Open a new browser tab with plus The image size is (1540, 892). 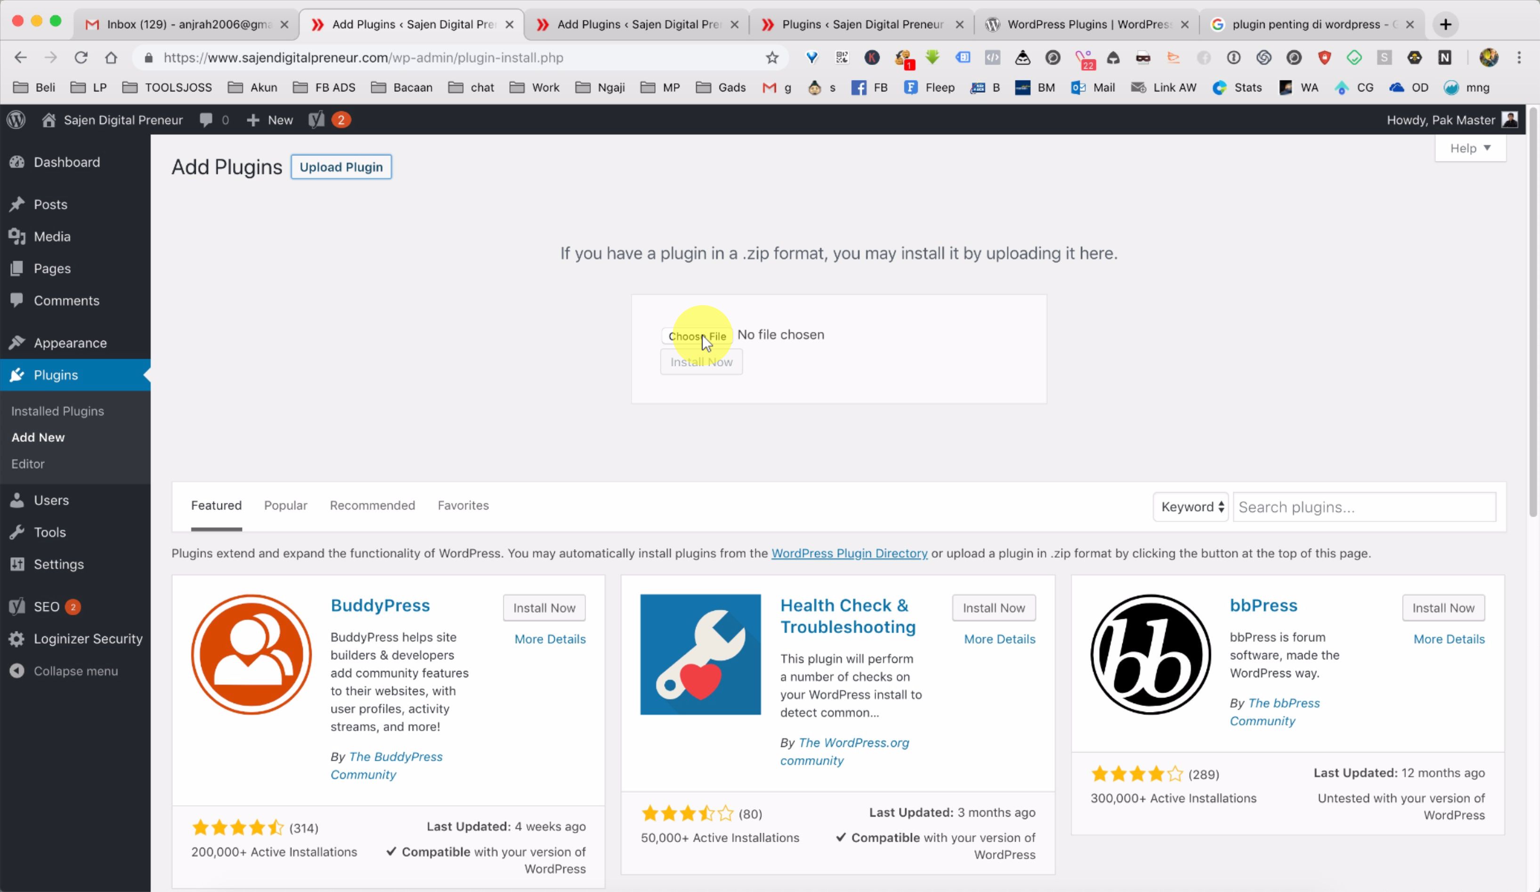(1445, 24)
